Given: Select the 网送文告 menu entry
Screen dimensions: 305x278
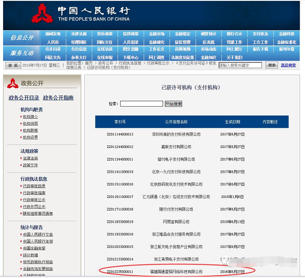Looking at the screenshot, I should tap(53, 58).
